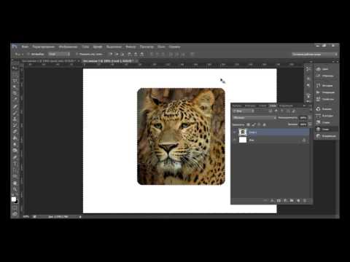Open the File menu

tap(25, 47)
